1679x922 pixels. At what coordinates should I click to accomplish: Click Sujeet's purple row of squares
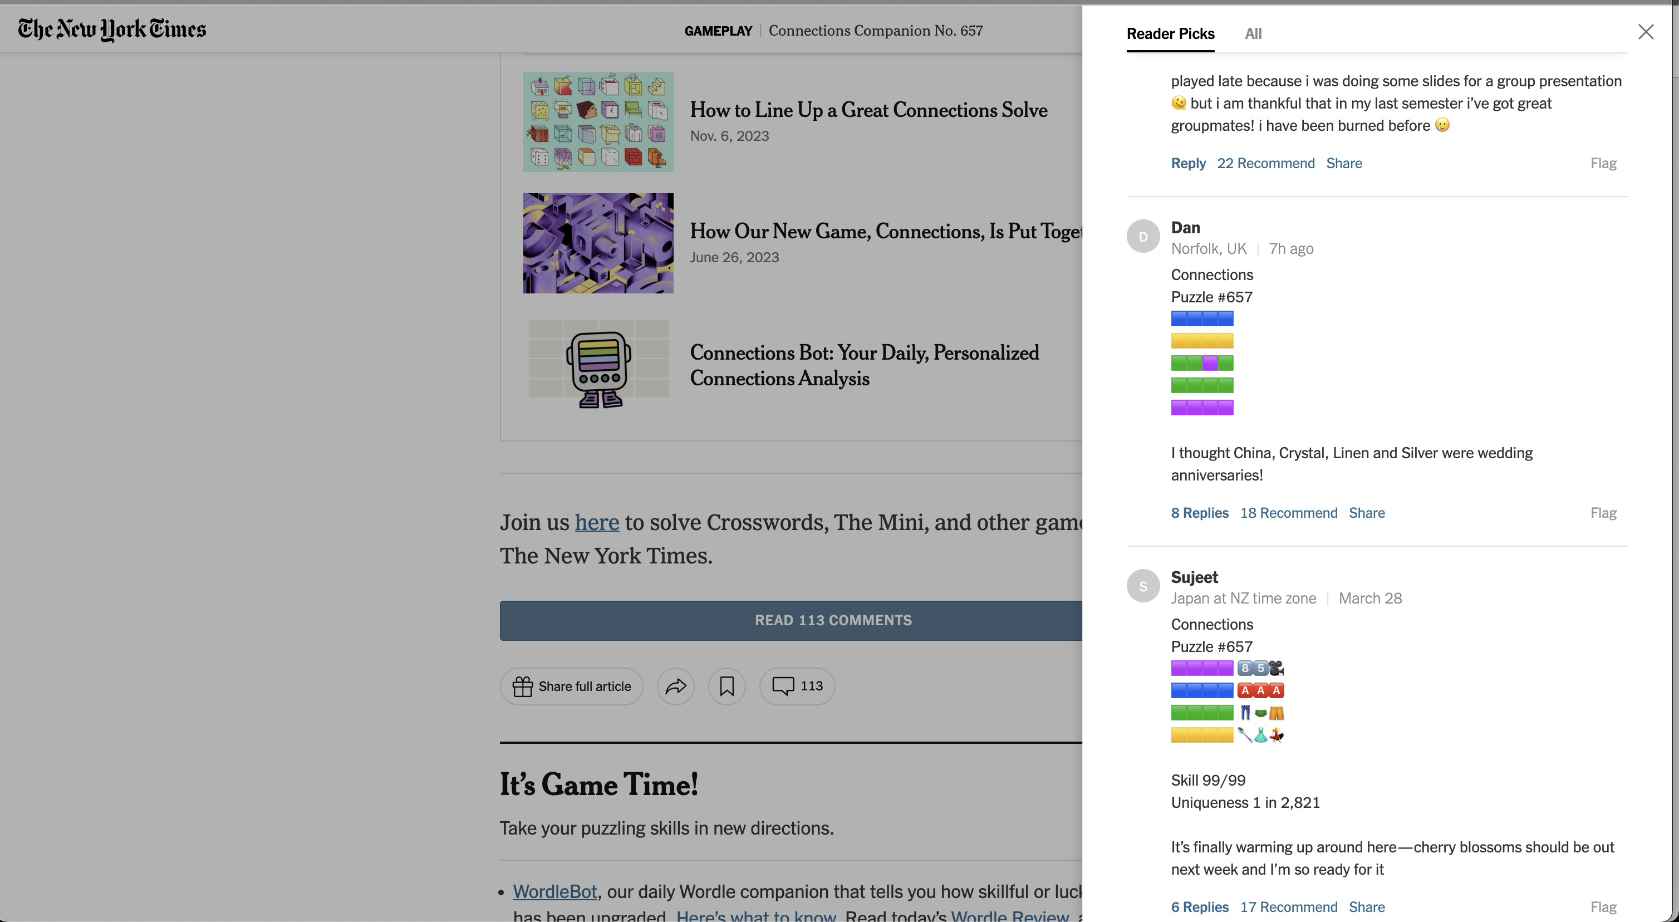pos(1202,668)
